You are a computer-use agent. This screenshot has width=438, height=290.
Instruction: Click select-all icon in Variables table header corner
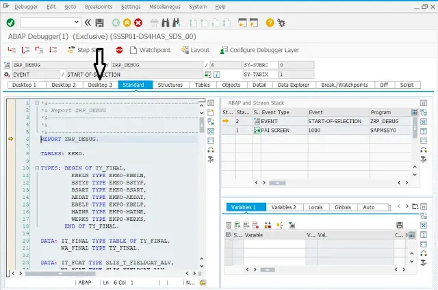click(228, 235)
